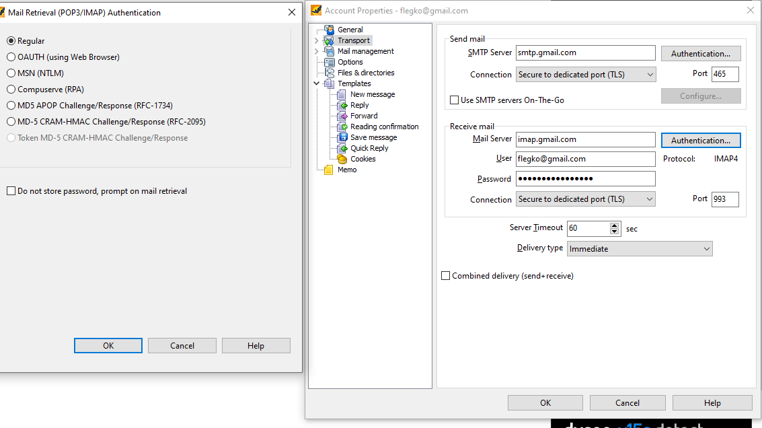Select Mail management in the tree
The height and width of the screenshot is (428, 762).
click(x=365, y=51)
